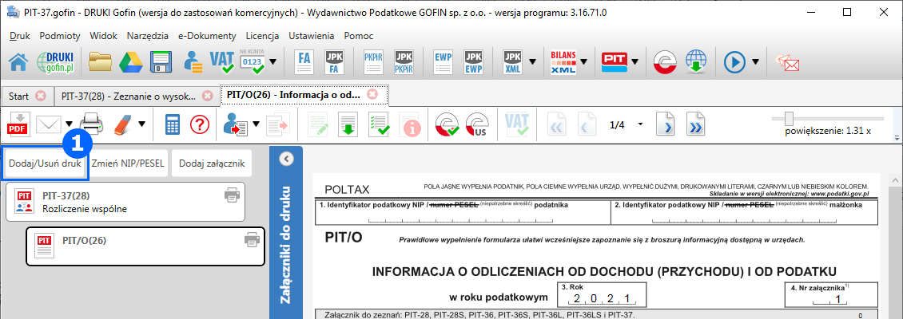The width and height of the screenshot is (903, 319).
Task: Export form to PDF
Action: click(x=18, y=124)
